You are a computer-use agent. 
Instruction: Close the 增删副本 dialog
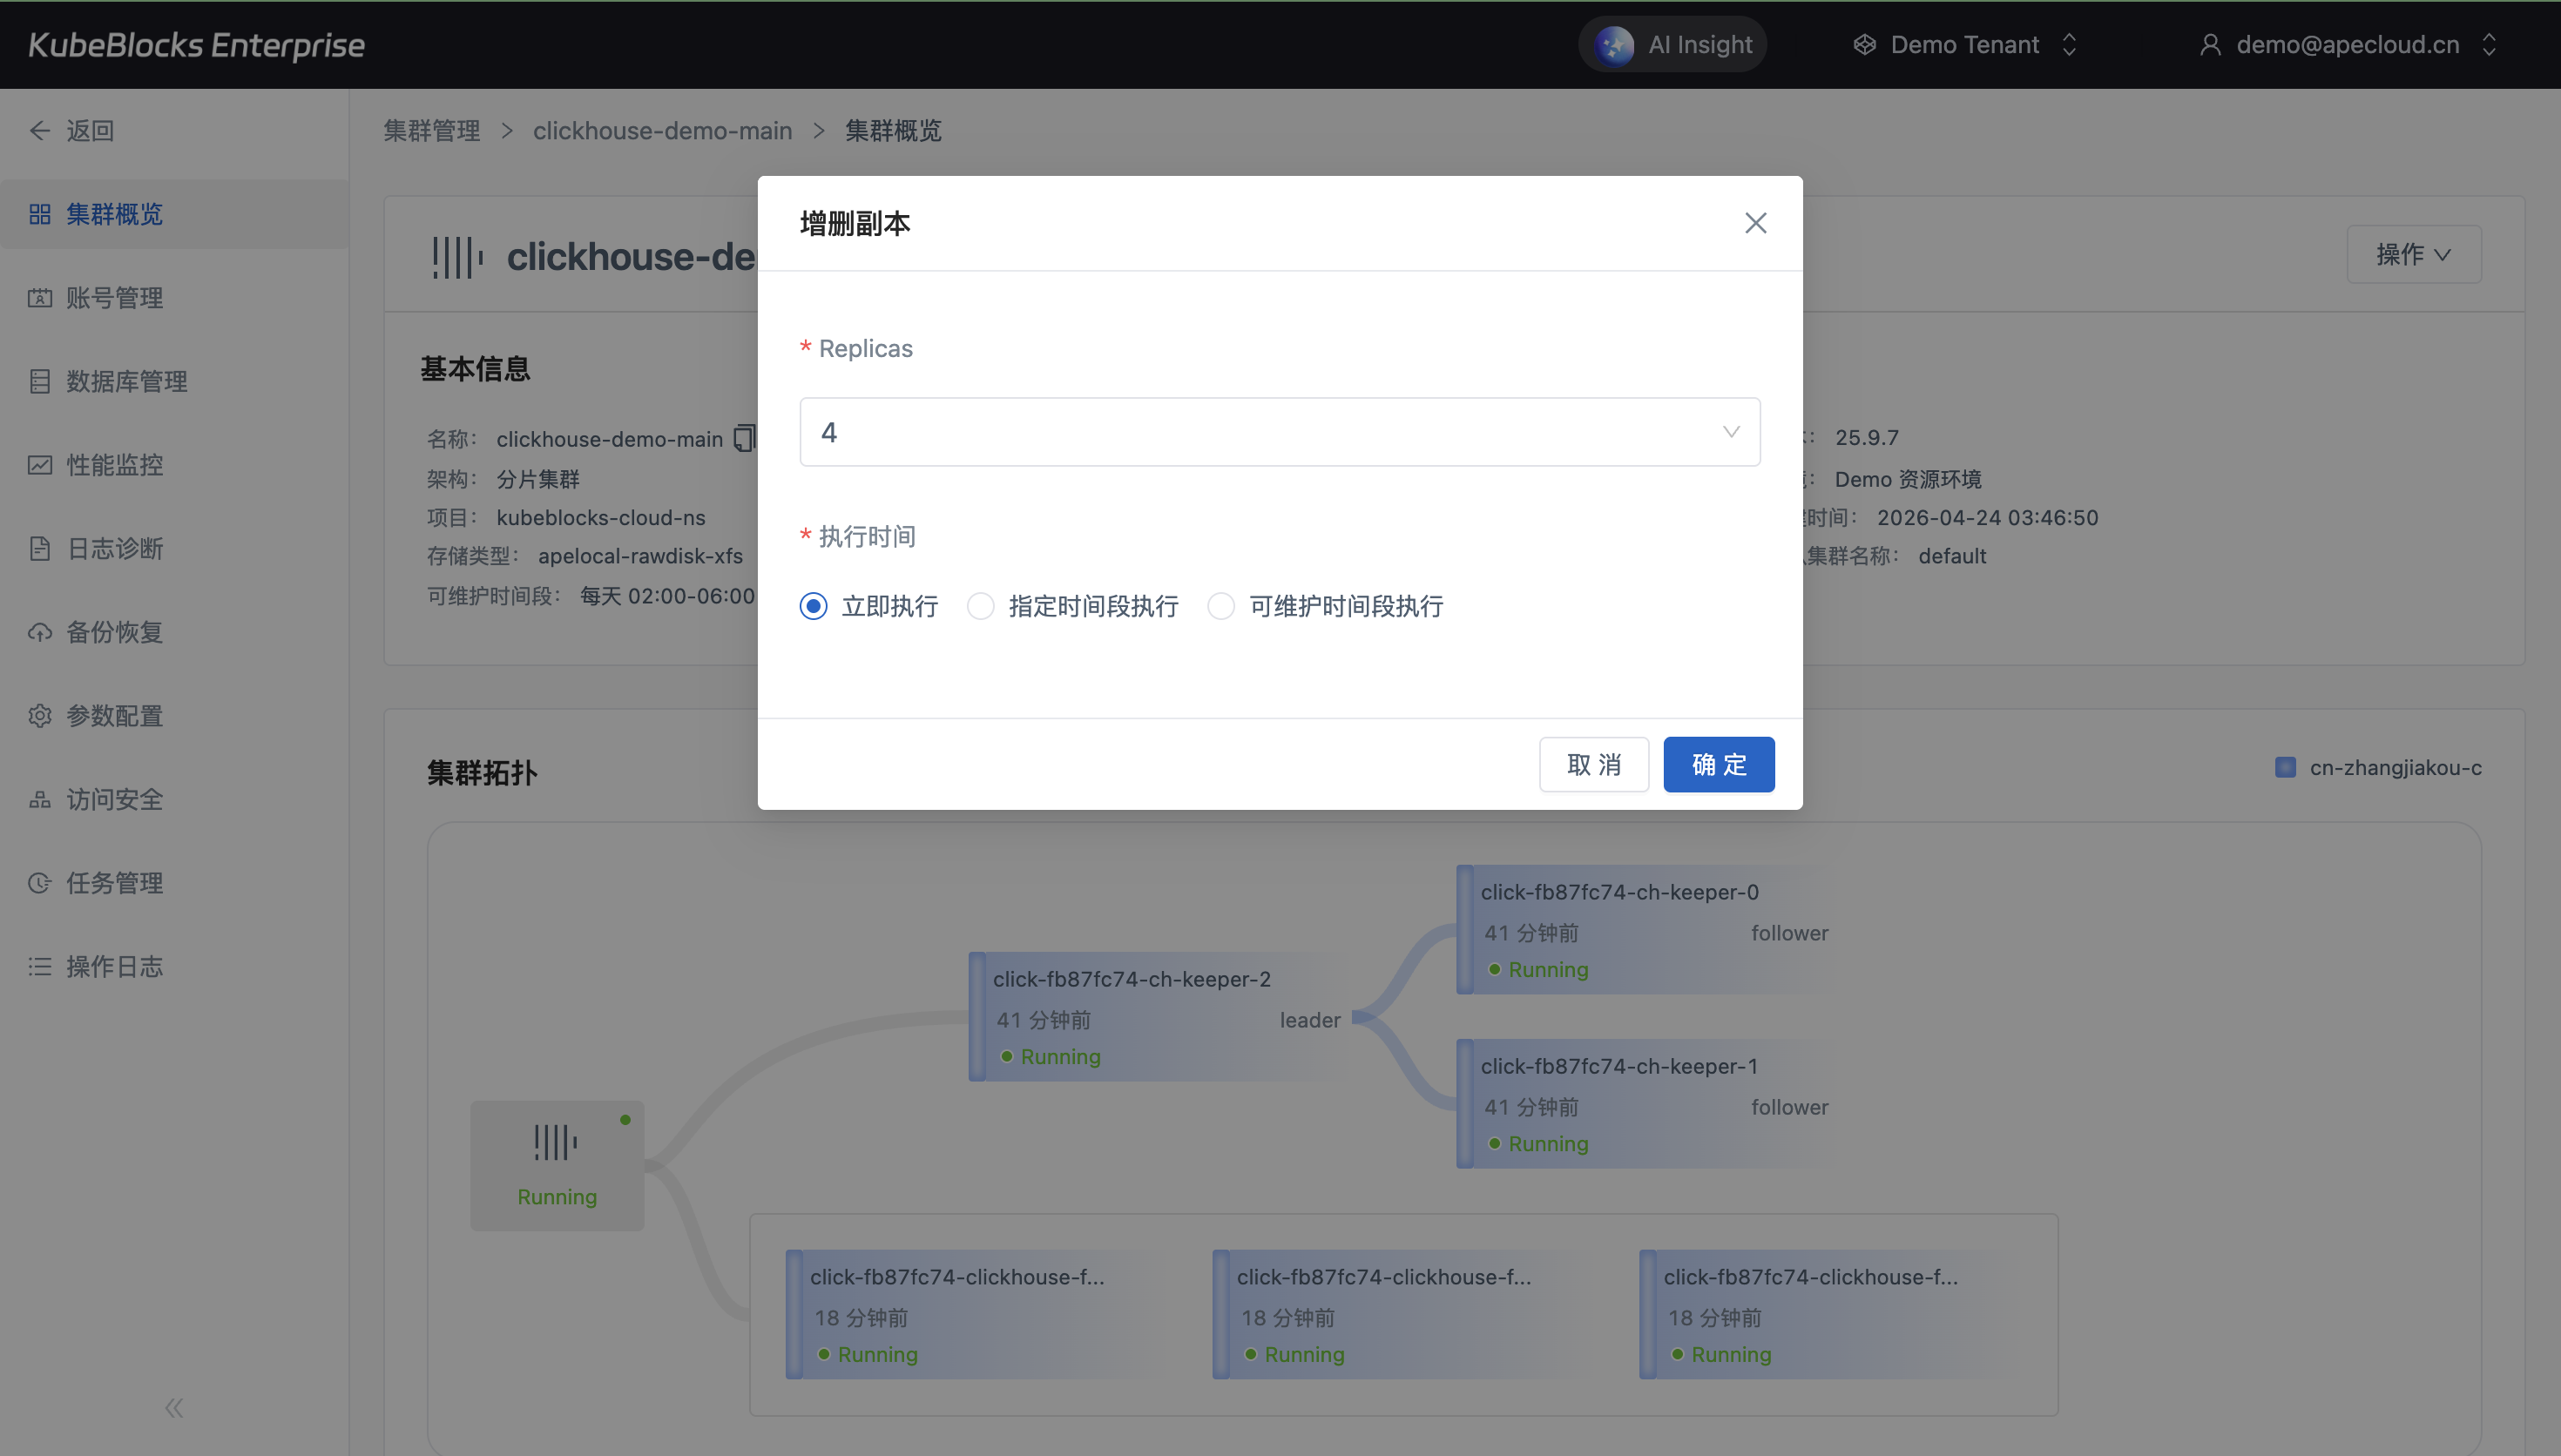pyautogui.click(x=1755, y=223)
